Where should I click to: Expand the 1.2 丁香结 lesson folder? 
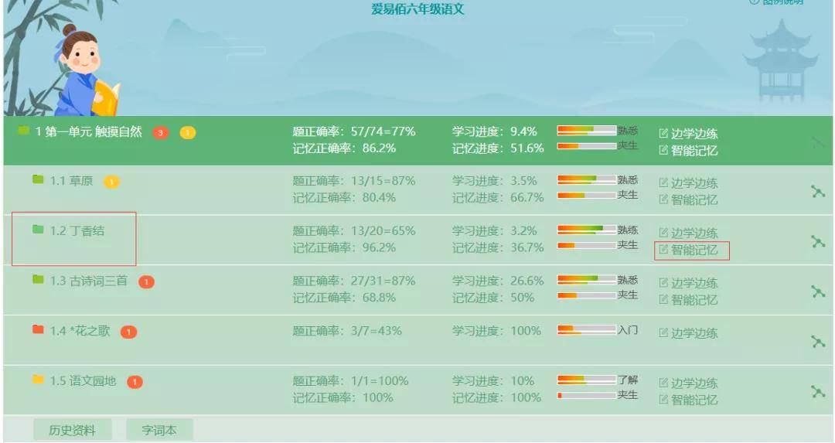tap(37, 229)
